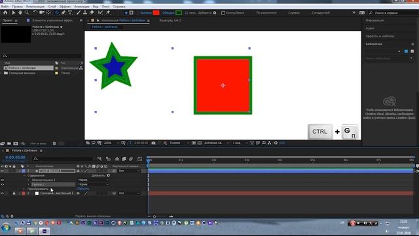419x236 pixels.
Task: Toggle the lock on white solid layer 2
Action: coord(14,193)
